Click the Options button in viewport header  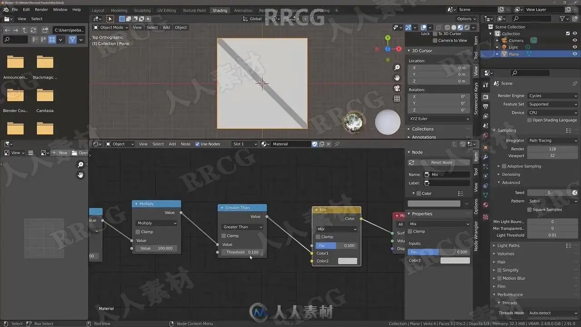click(467, 19)
